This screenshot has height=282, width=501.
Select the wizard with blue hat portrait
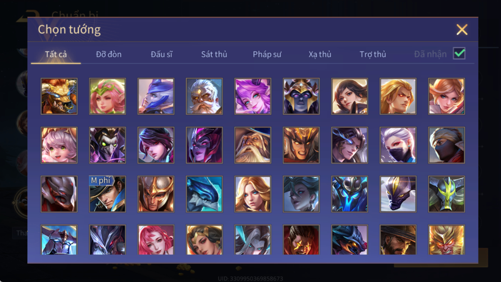(x=253, y=145)
